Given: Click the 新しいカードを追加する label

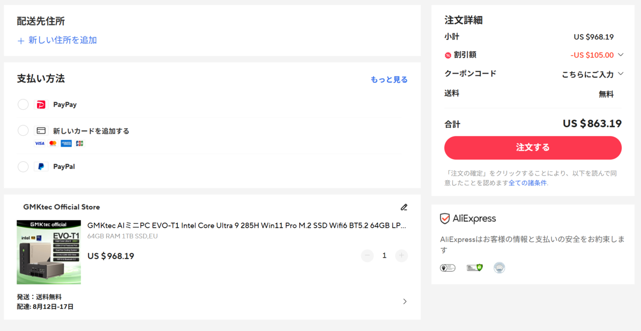Looking at the screenshot, I should [x=91, y=131].
